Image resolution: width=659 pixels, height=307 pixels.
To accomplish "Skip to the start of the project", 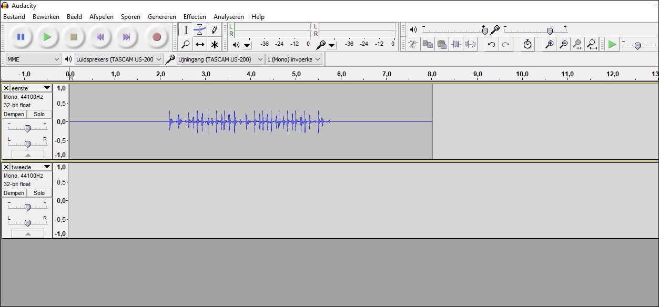I will pos(100,37).
